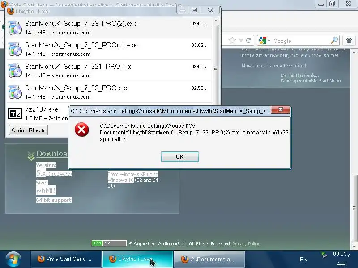358x268 pixels.
Task: Click the Windows Start orb
Action: click(13, 260)
